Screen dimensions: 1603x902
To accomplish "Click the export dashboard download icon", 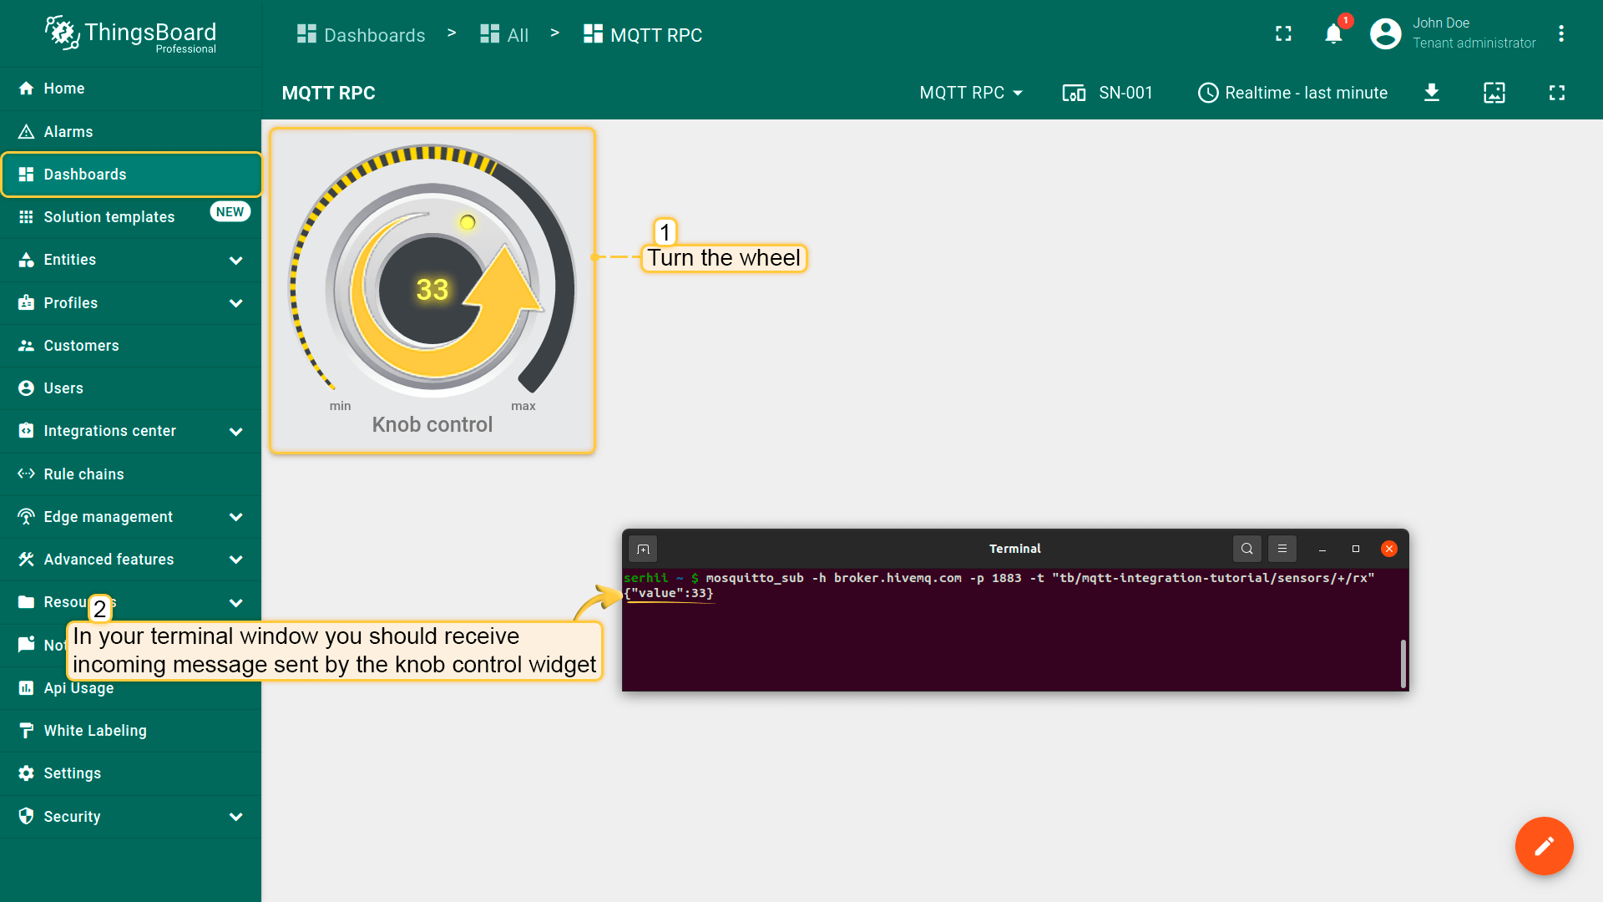I will tap(1432, 93).
